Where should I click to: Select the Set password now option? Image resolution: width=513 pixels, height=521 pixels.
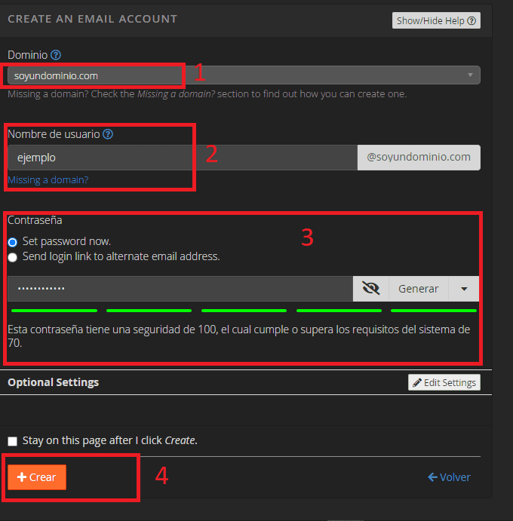click(13, 242)
